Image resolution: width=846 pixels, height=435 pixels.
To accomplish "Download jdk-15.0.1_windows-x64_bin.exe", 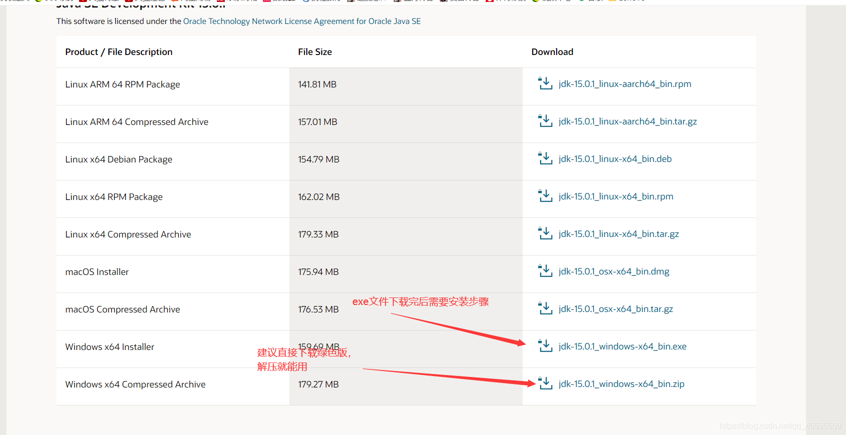I will 622,346.
